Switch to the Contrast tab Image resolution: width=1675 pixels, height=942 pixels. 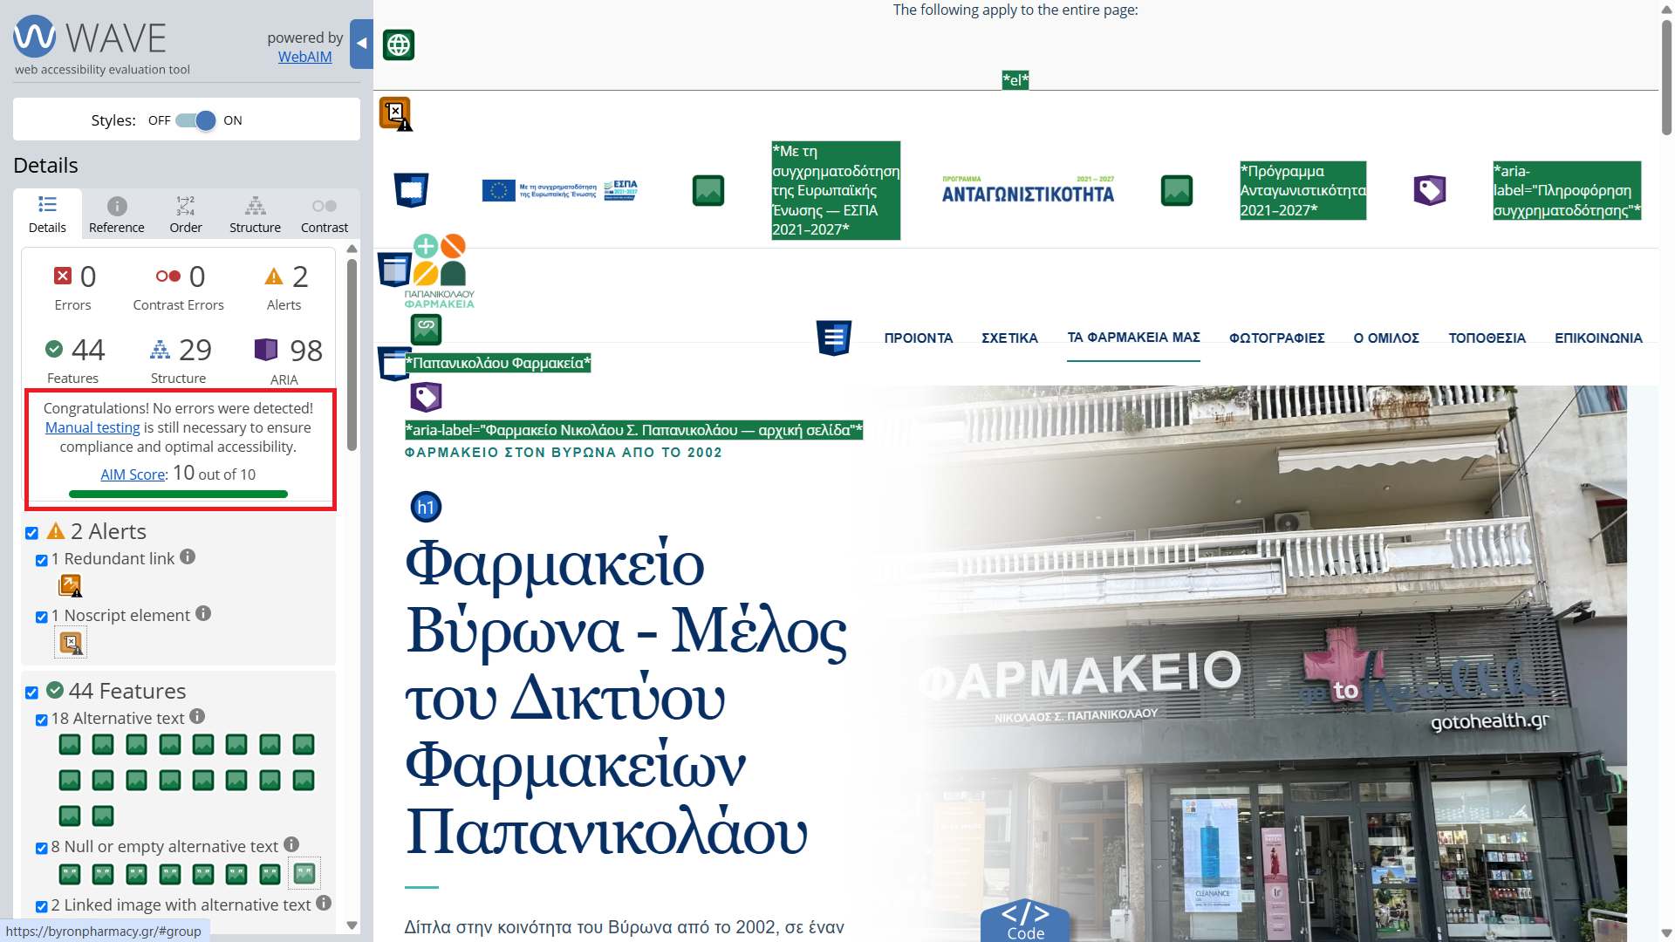tap(325, 215)
